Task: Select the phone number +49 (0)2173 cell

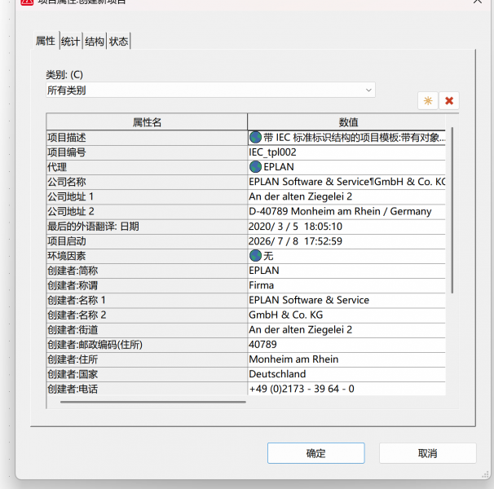Action: click(346, 389)
